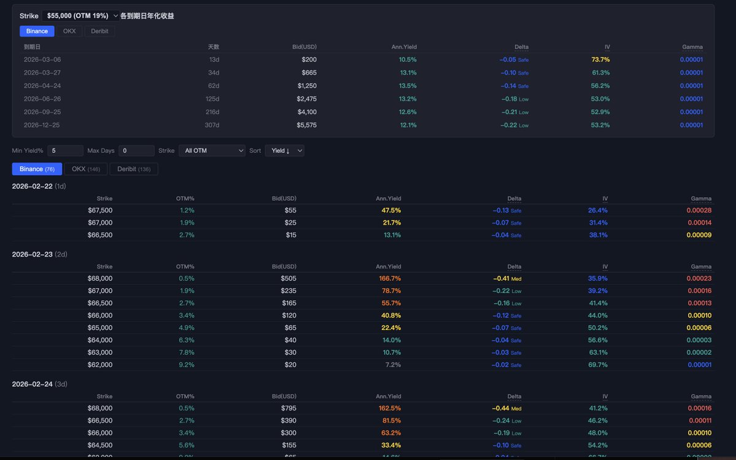Click the Min Yield% input field
Image resolution: width=736 pixels, height=460 pixels.
(x=65, y=150)
